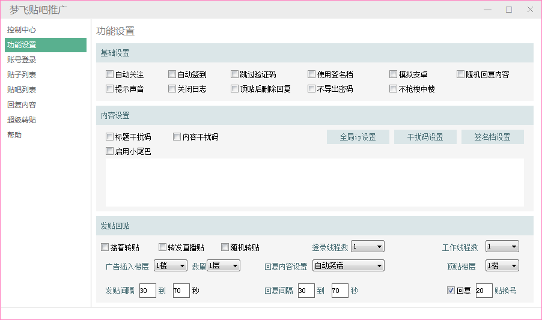Click the 全局ip设置 button

(358, 137)
